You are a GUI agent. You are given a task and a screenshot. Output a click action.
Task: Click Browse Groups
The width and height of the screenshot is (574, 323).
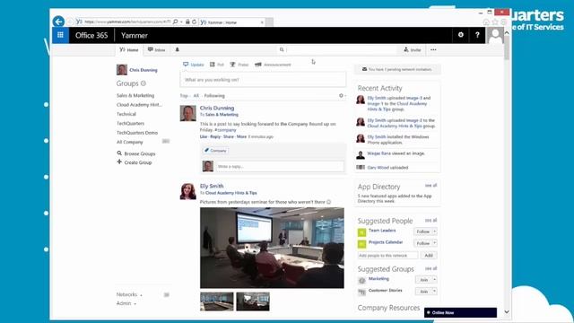pos(136,153)
